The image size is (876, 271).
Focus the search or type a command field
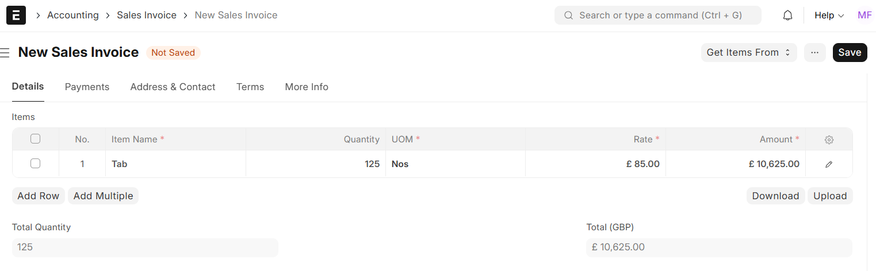661,16
